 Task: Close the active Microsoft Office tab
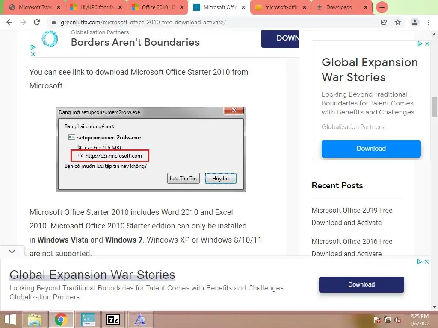point(243,8)
